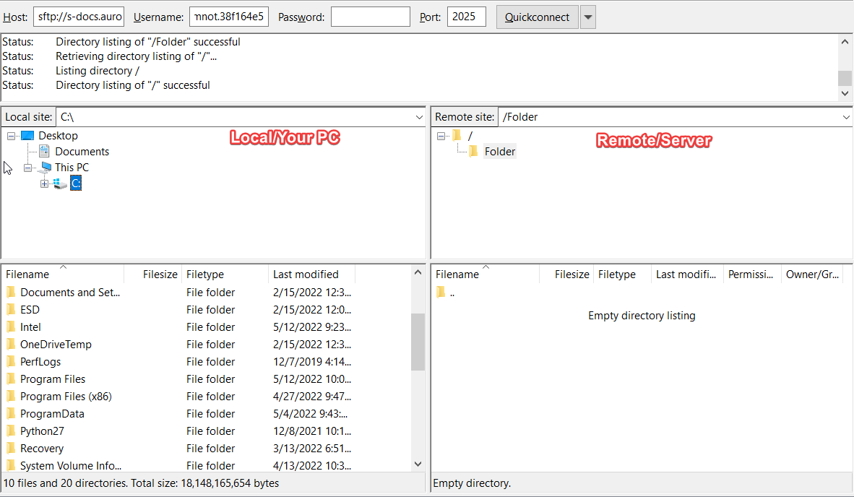Click the empty Password field
Image resolution: width=854 pixels, height=497 pixels.
click(370, 16)
